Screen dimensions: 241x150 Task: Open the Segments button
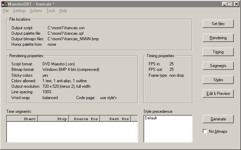pos(218,66)
